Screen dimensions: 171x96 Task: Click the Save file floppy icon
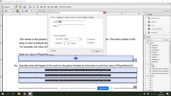[20, 7]
